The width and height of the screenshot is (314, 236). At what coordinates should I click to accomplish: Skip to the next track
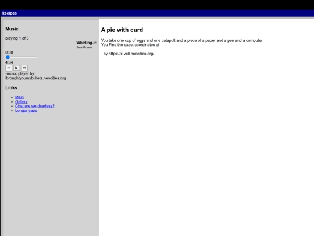tap(24, 68)
